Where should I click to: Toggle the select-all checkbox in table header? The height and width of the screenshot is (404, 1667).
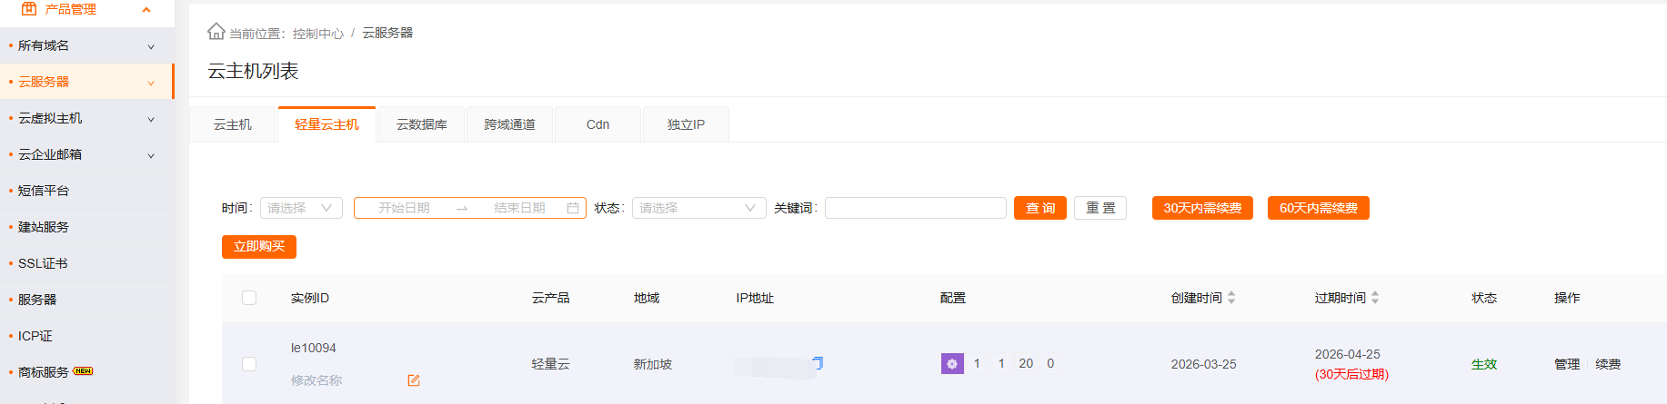249,298
